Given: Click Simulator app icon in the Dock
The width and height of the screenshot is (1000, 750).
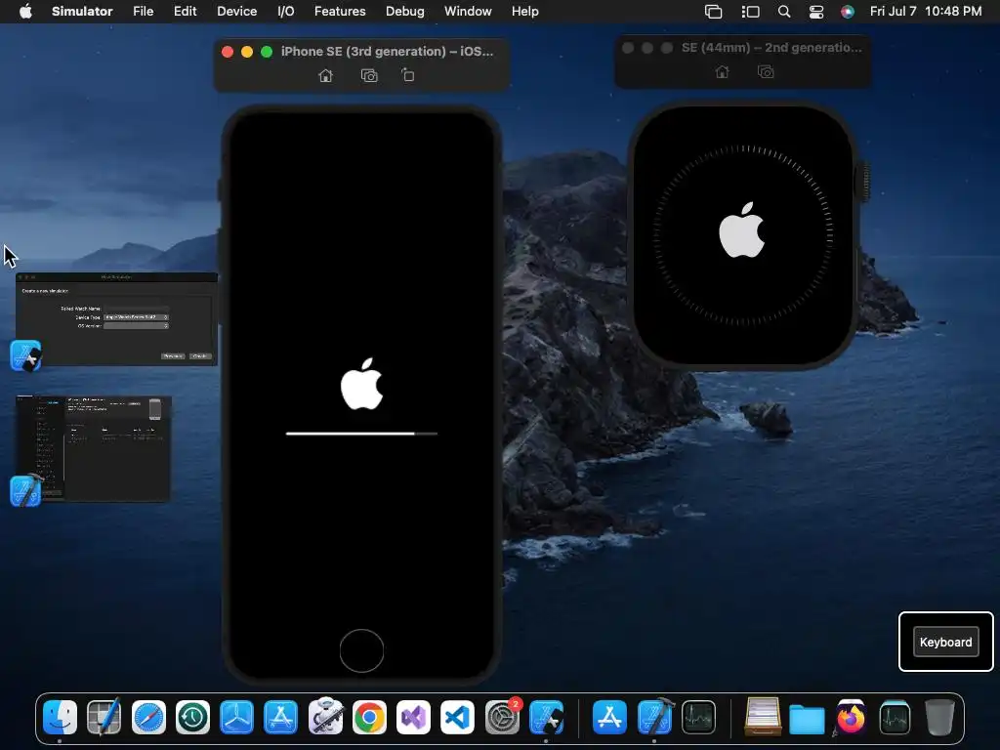Looking at the screenshot, I should (x=546, y=717).
